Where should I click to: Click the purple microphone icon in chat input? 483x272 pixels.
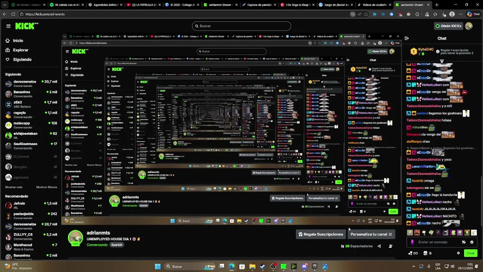(x=412, y=242)
